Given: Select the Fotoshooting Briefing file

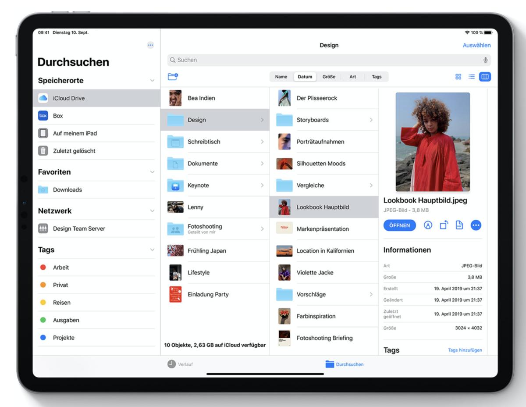Looking at the screenshot, I should [324, 338].
